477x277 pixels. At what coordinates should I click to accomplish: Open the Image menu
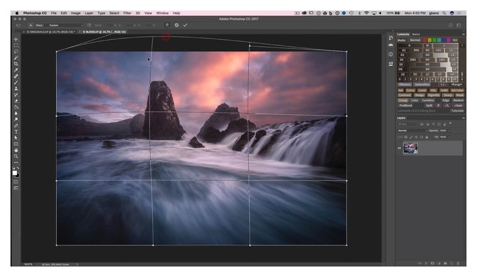(x=76, y=13)
